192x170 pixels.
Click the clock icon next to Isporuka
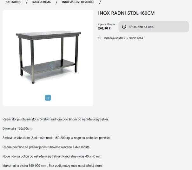pos(100,38)
